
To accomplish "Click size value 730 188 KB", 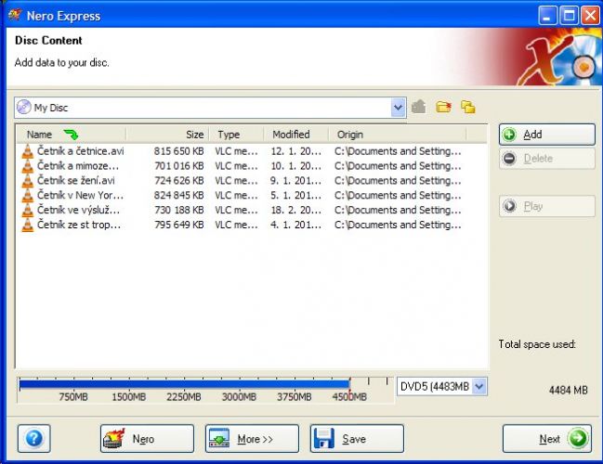I will pos(178,210).
